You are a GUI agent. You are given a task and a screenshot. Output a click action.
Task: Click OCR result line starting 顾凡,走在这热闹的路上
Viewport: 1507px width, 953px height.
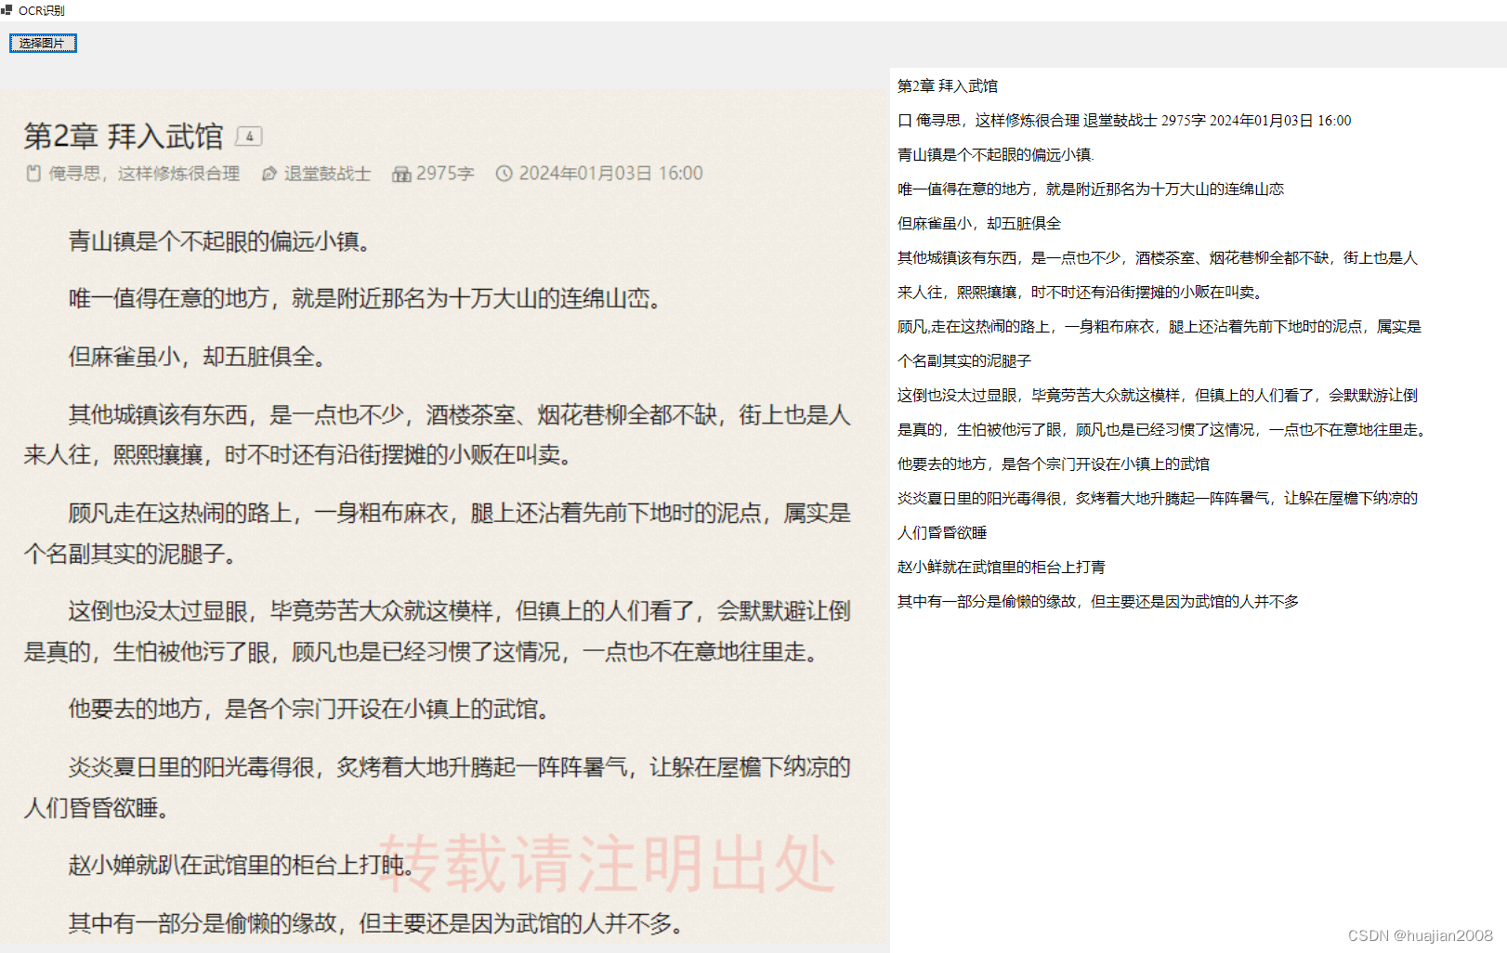1160,326
